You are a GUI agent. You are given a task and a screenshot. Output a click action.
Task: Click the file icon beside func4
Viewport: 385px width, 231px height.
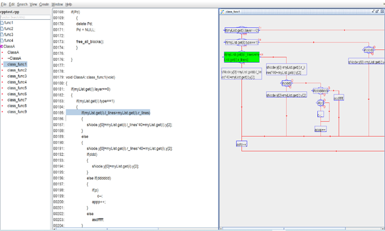(2, 41)
